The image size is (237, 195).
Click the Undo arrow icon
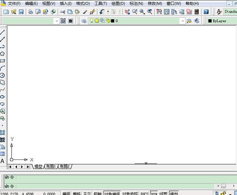[x=102, y=12]
